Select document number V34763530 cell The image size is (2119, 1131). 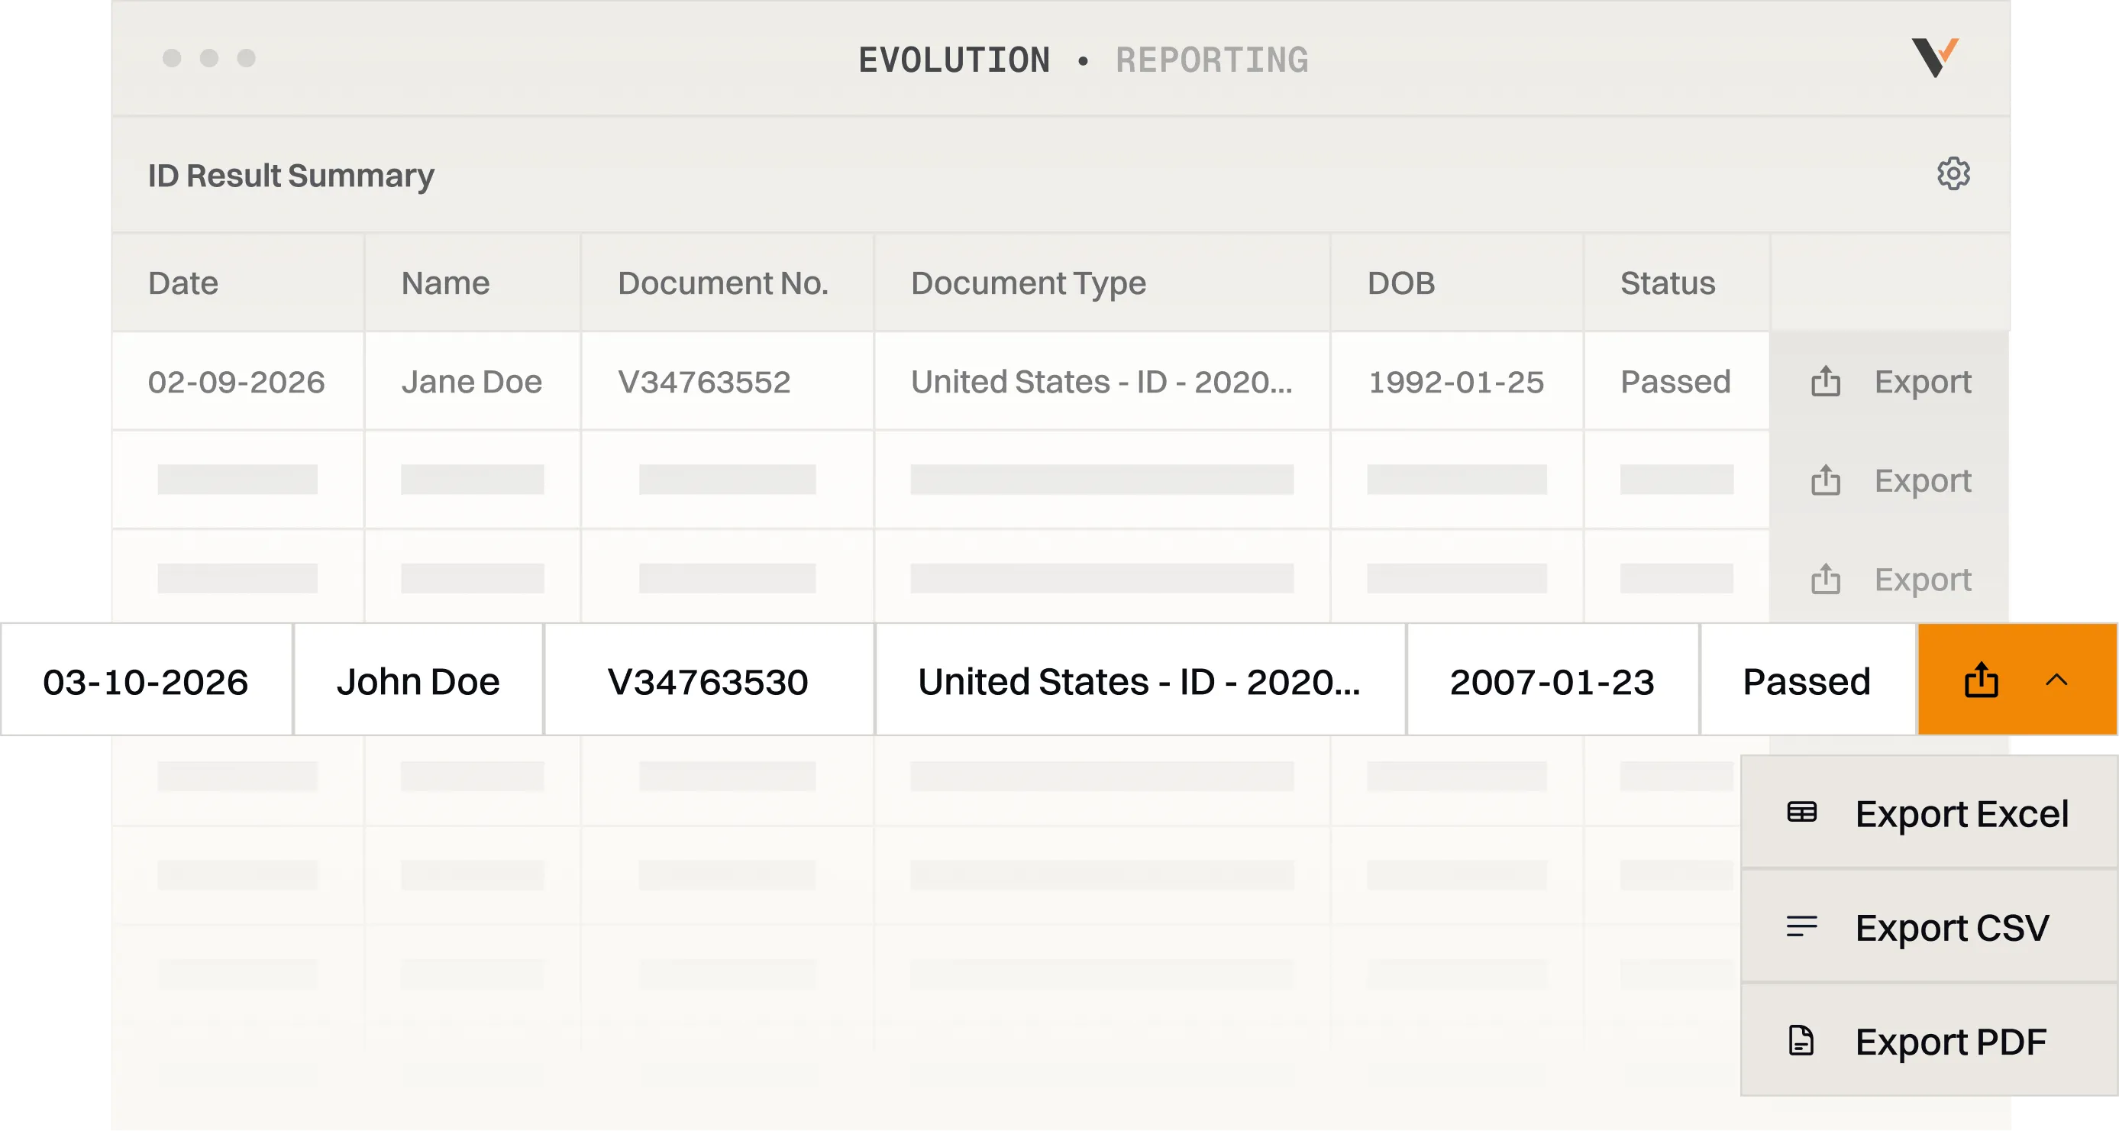tap(709, 680)
